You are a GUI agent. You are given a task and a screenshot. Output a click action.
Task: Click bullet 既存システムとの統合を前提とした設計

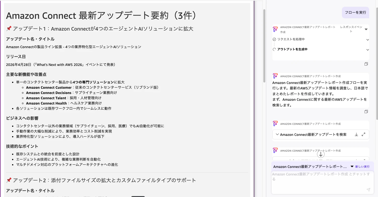click(48, 154)
